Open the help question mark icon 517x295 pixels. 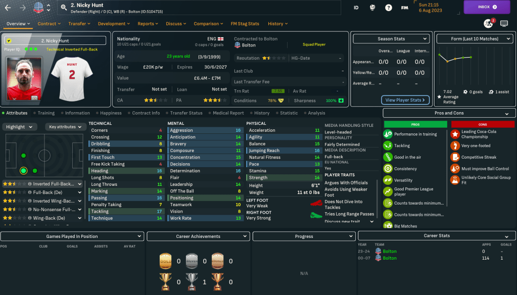coord(388,8)
